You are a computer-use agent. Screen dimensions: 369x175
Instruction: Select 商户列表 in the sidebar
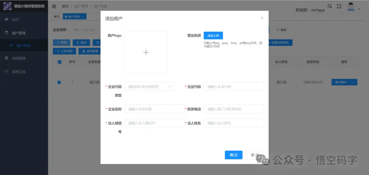[x=24, y=45]
